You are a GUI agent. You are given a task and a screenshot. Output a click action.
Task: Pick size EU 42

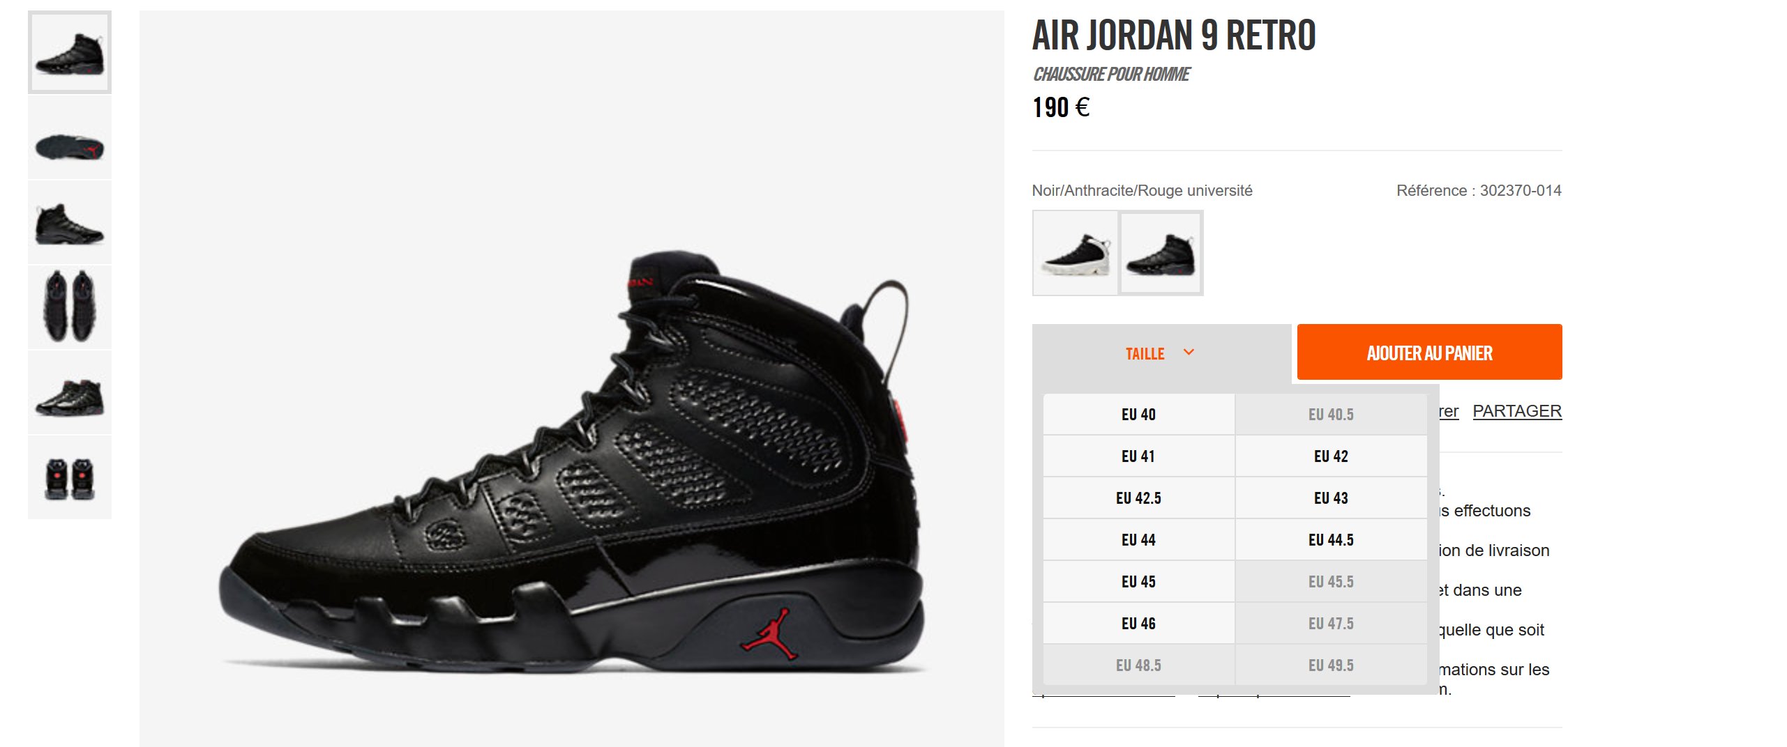[x=1331, y=456]
